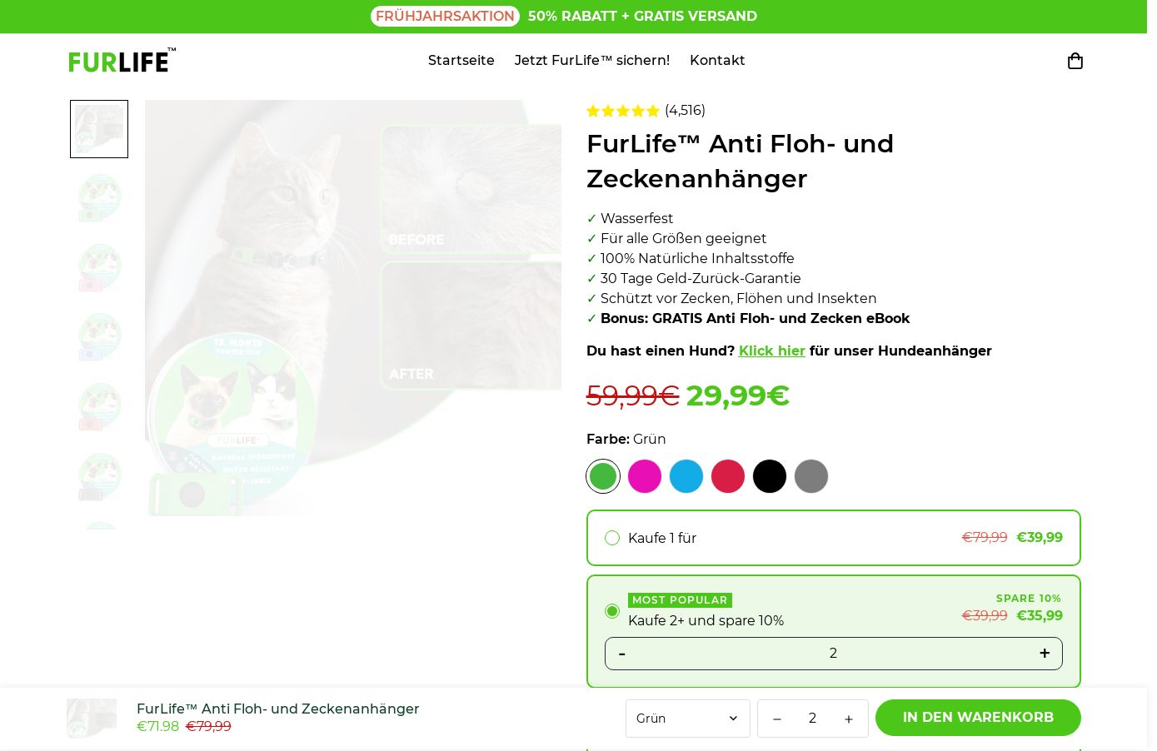Pick the pink color swatch
1157x751 pixels.
(x=645, y=476)
